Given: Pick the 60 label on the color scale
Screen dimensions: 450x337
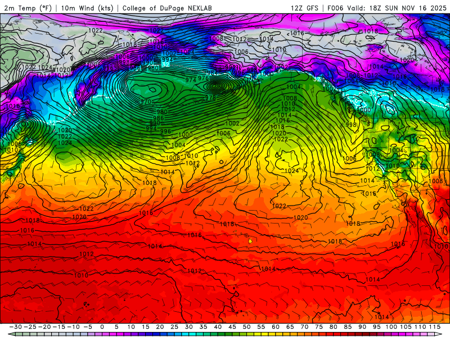Looking at the screenshot, I should [x=276, y=327].
